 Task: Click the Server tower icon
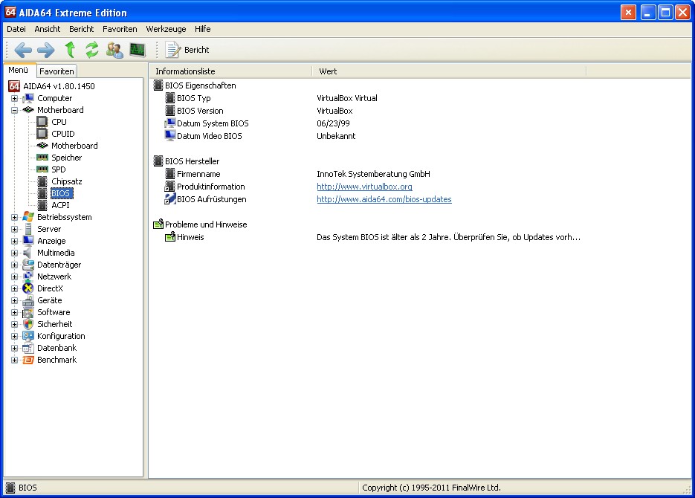[x=28, y=229]
